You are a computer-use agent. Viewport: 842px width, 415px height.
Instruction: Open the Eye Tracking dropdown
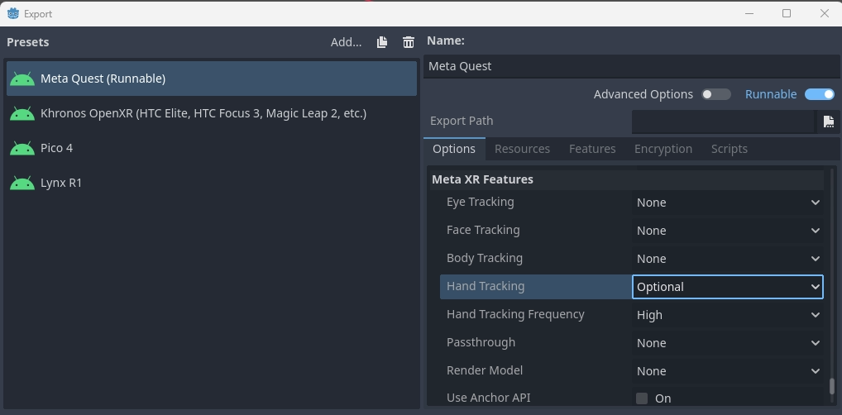(727, 203)
